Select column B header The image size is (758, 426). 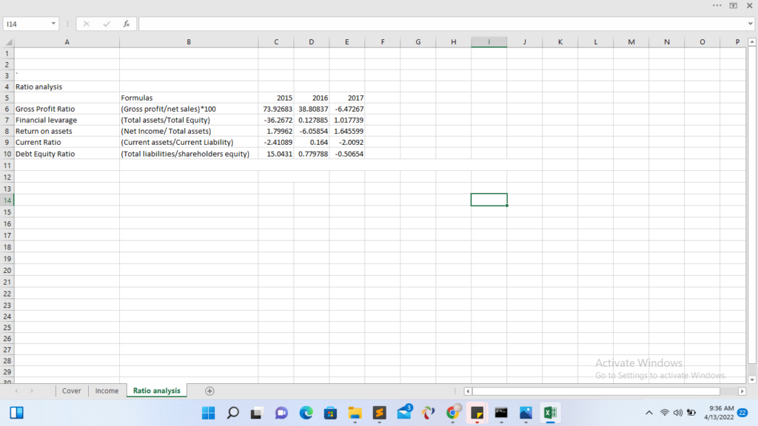click(188, 42)
